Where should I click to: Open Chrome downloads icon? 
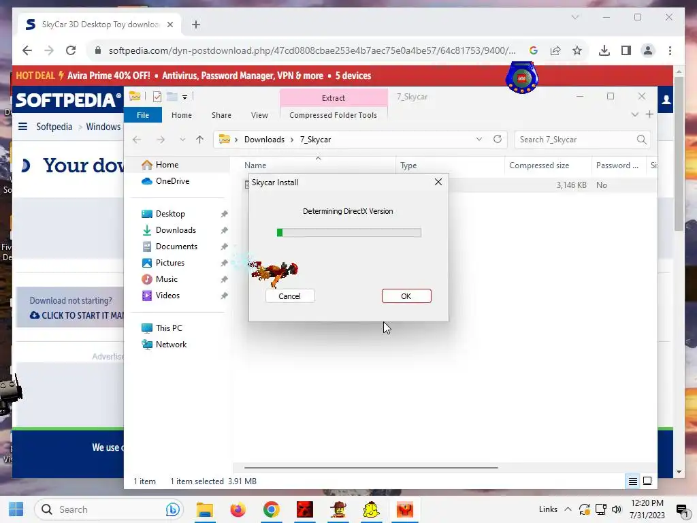[604, 50]
